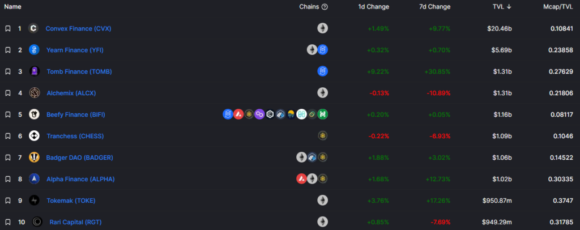Click the Badger DAO logo icon
Screen dimensions: 580x230
[34, 157]
